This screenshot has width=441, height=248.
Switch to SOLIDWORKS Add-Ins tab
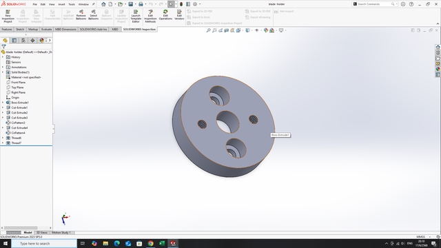click(x=94, y=29)
